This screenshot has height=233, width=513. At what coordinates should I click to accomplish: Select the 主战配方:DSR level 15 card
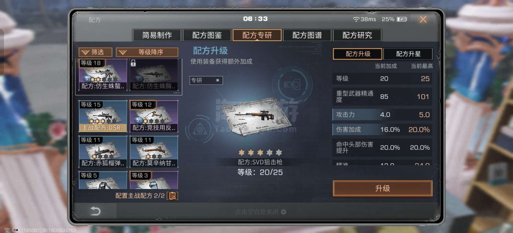[x=103, y=116]
